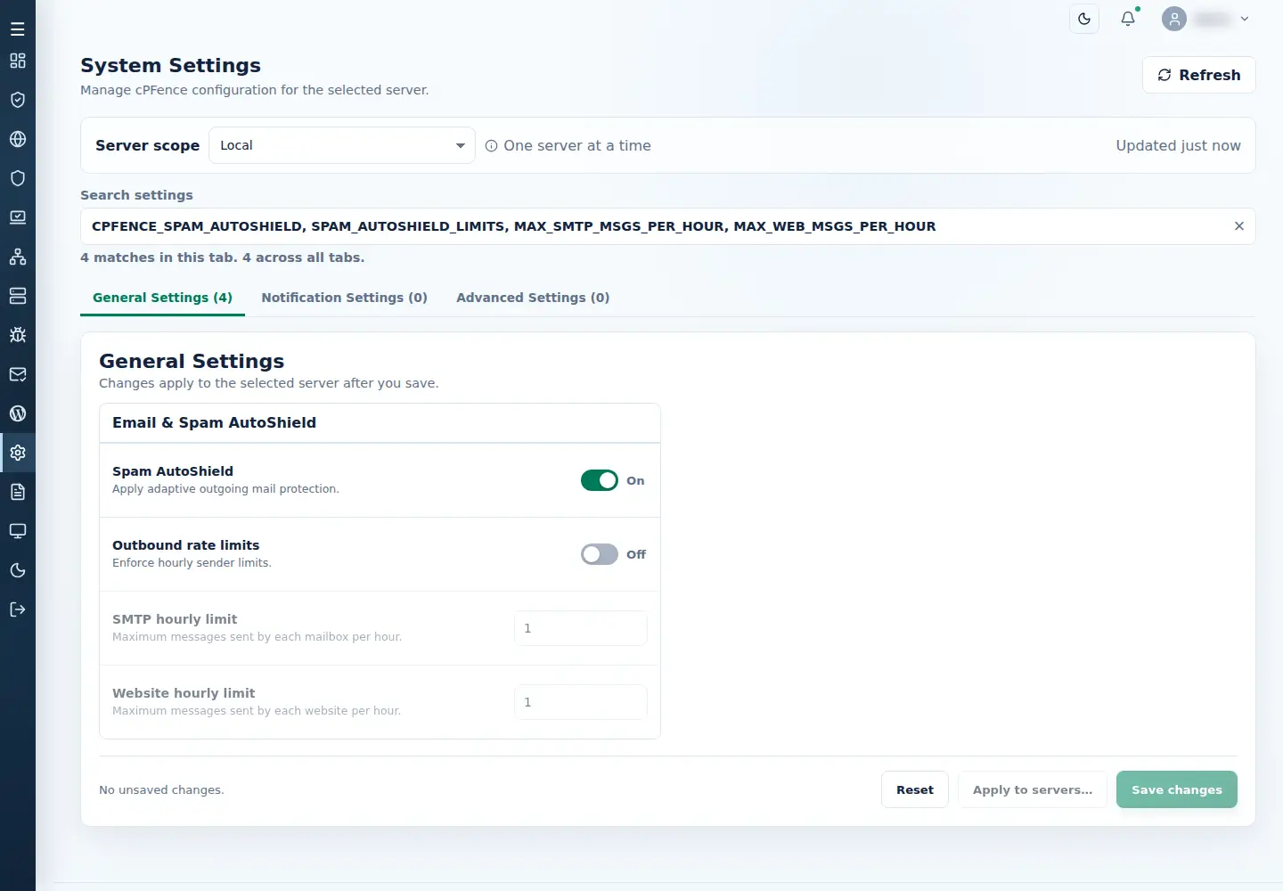Switch to General Settings tab

click(162, 298)
